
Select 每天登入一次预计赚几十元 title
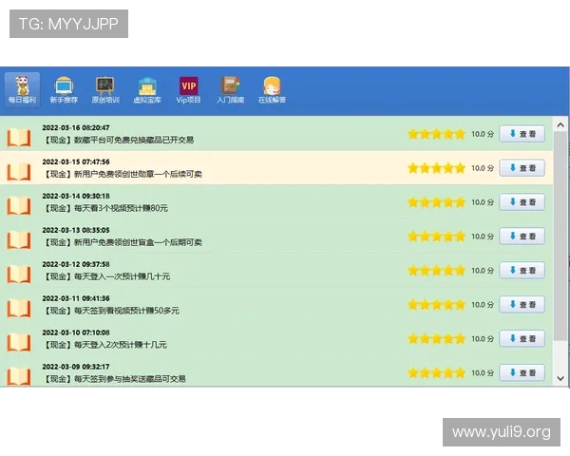coord(122,276)
